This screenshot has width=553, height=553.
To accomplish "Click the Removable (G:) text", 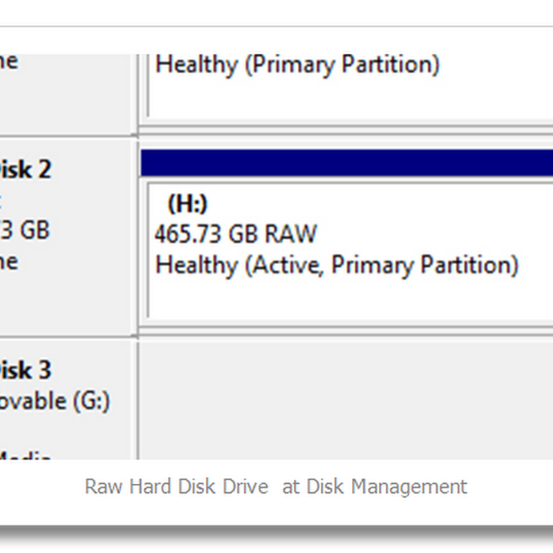I will pos(54,401).
